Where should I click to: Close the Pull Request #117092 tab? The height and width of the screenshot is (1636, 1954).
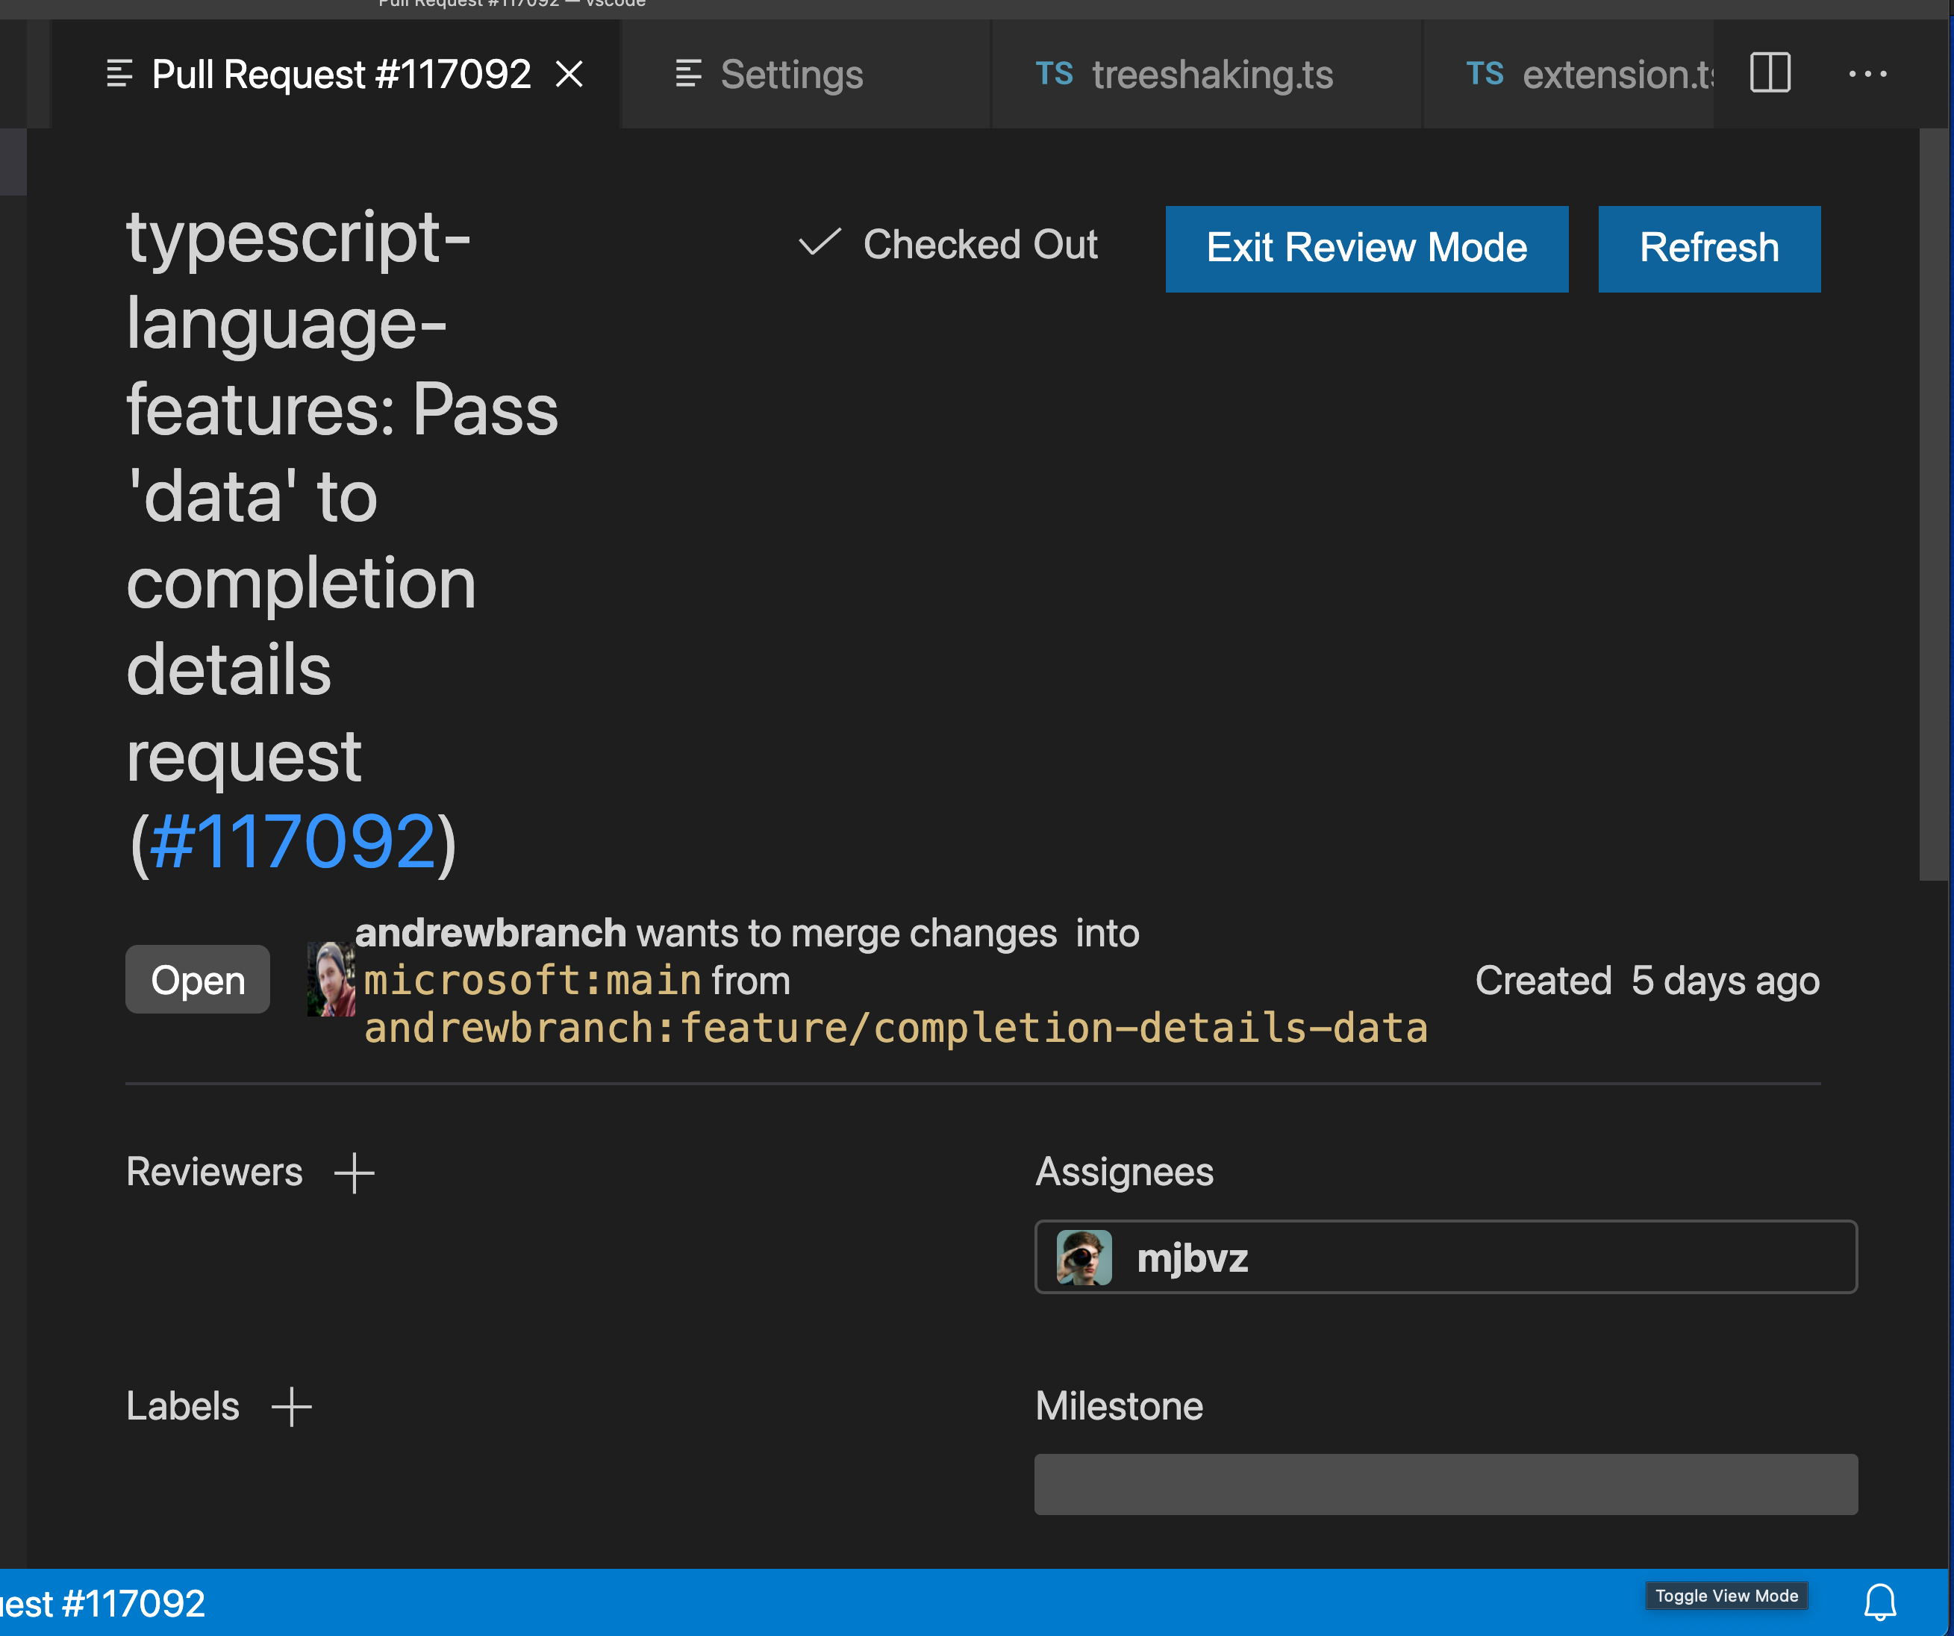[570, 75]
